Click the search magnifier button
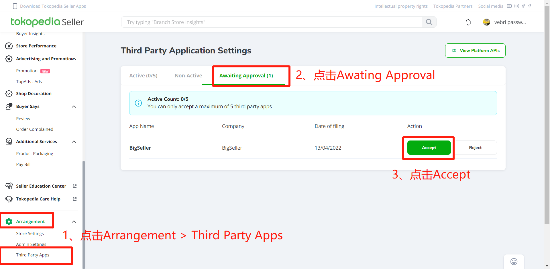 (429, 22)
